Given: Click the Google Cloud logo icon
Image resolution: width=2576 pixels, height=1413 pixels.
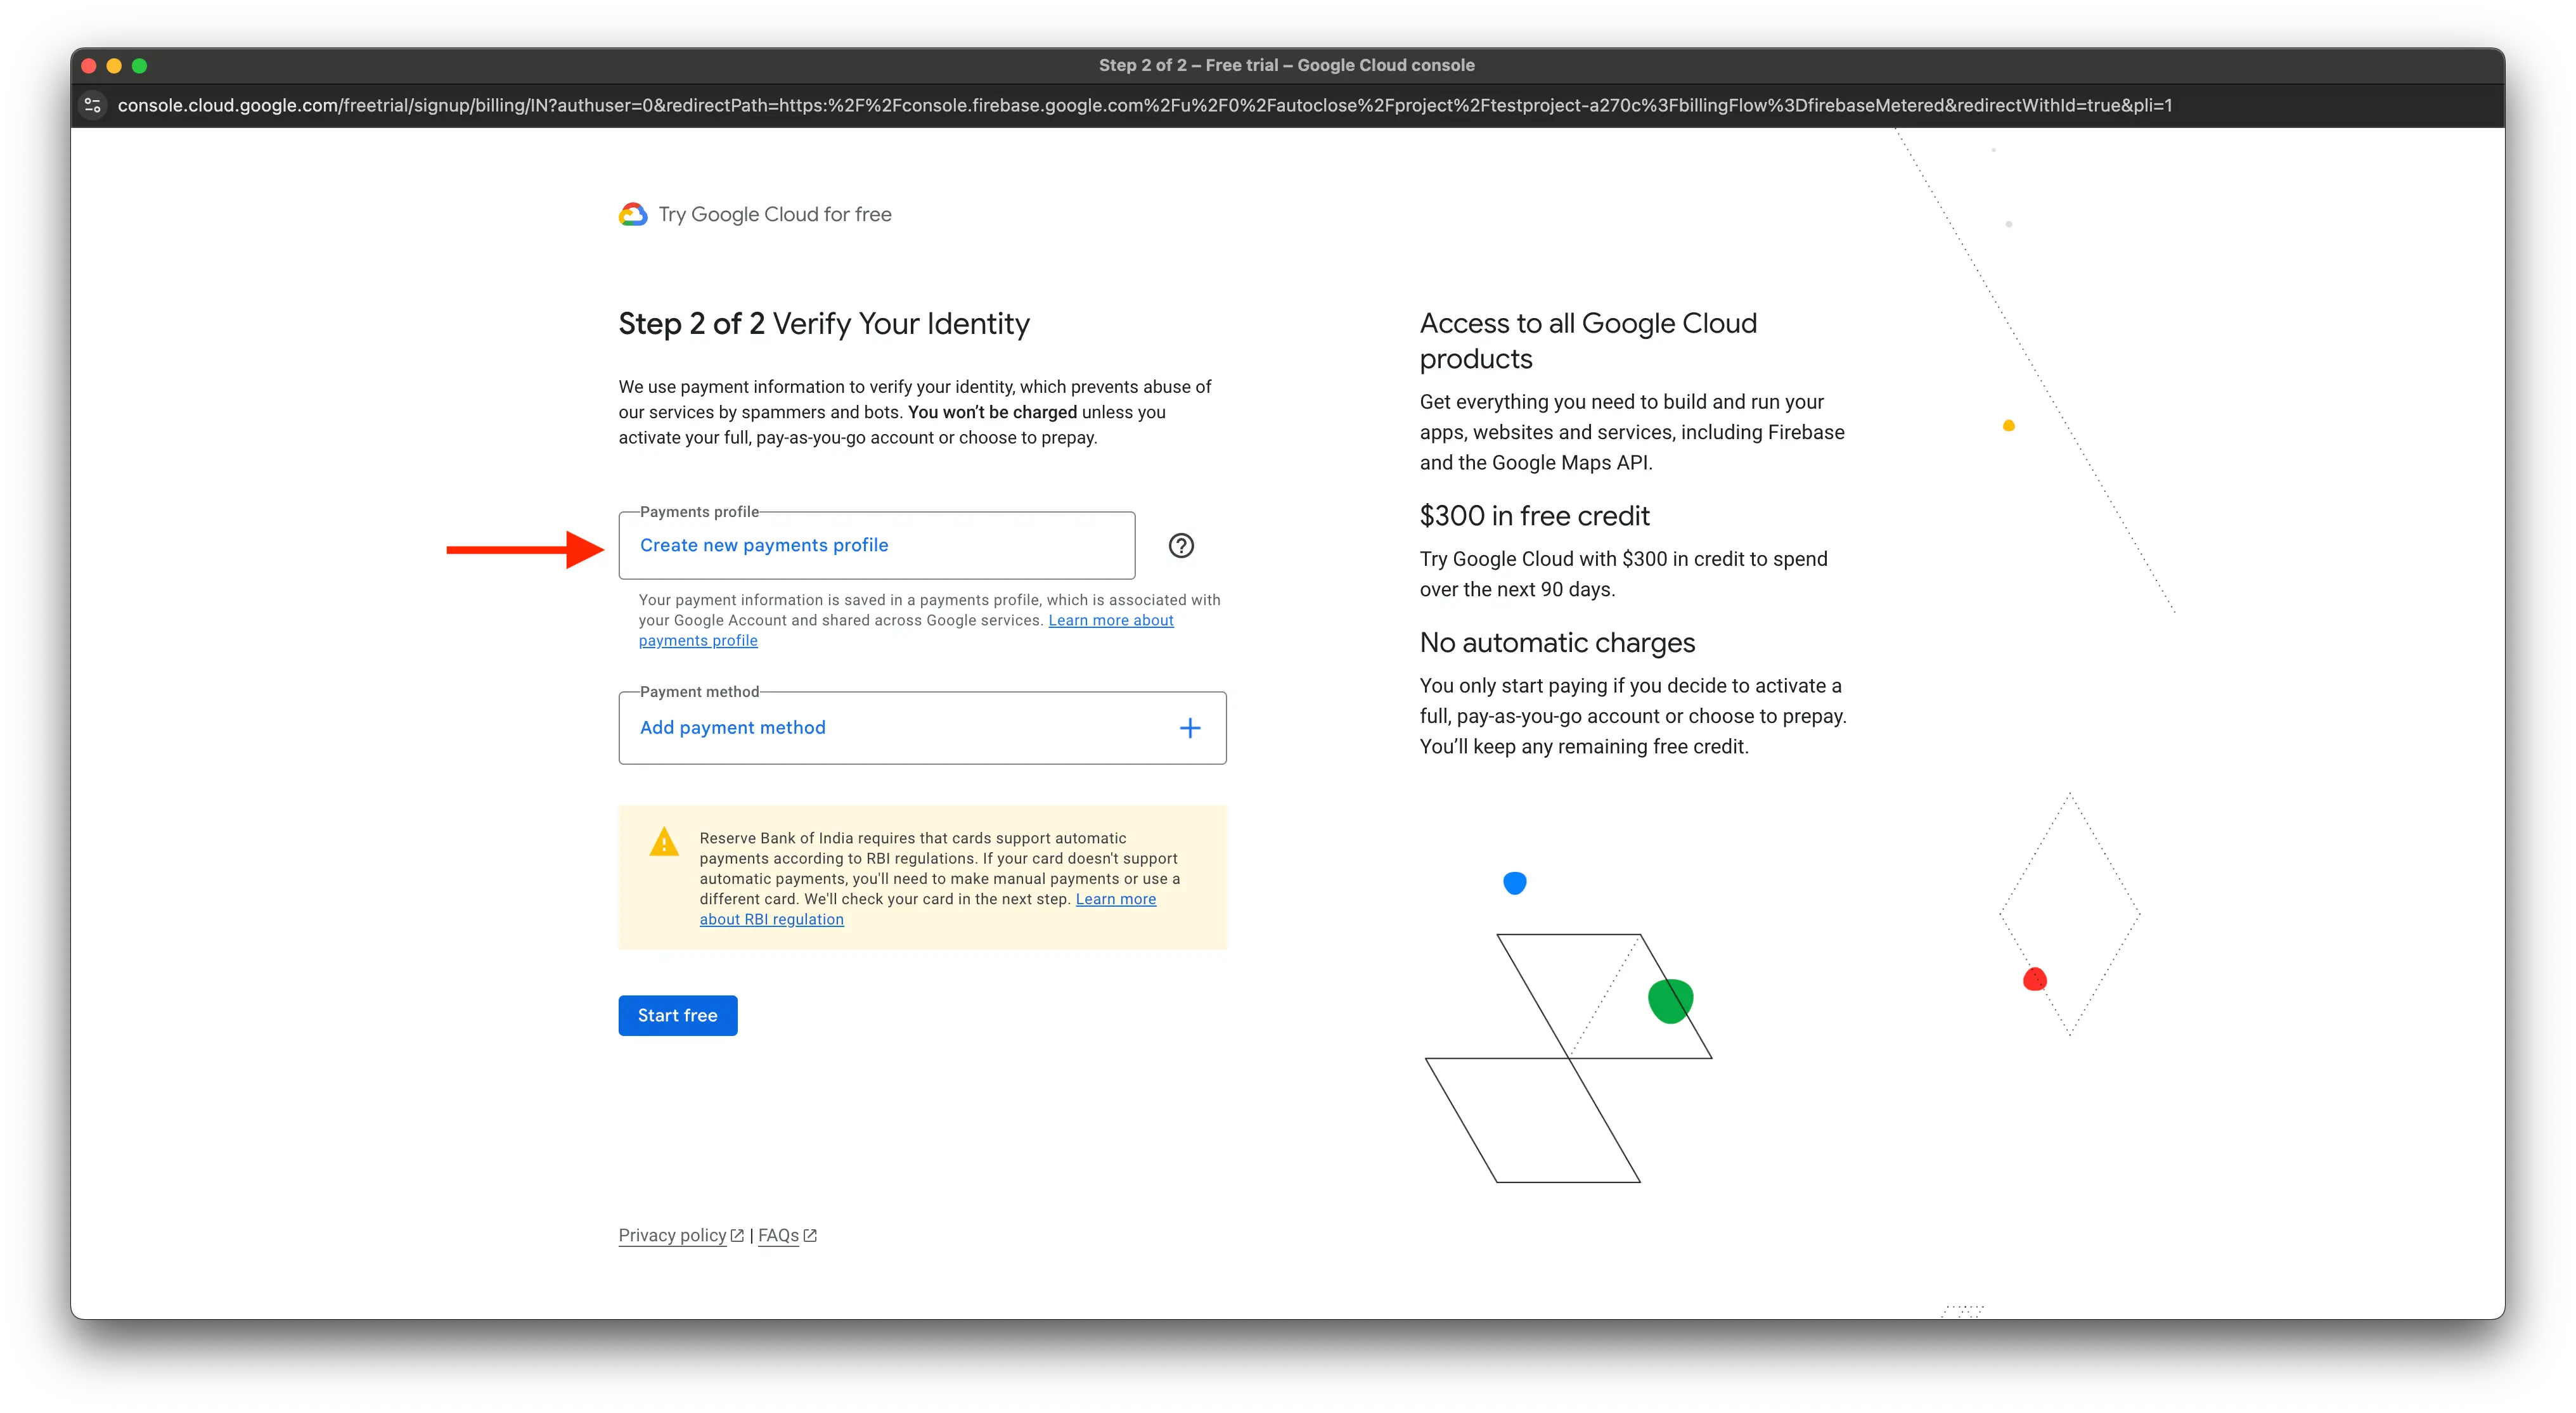Looking at the screenshot, I should [633, 214].
